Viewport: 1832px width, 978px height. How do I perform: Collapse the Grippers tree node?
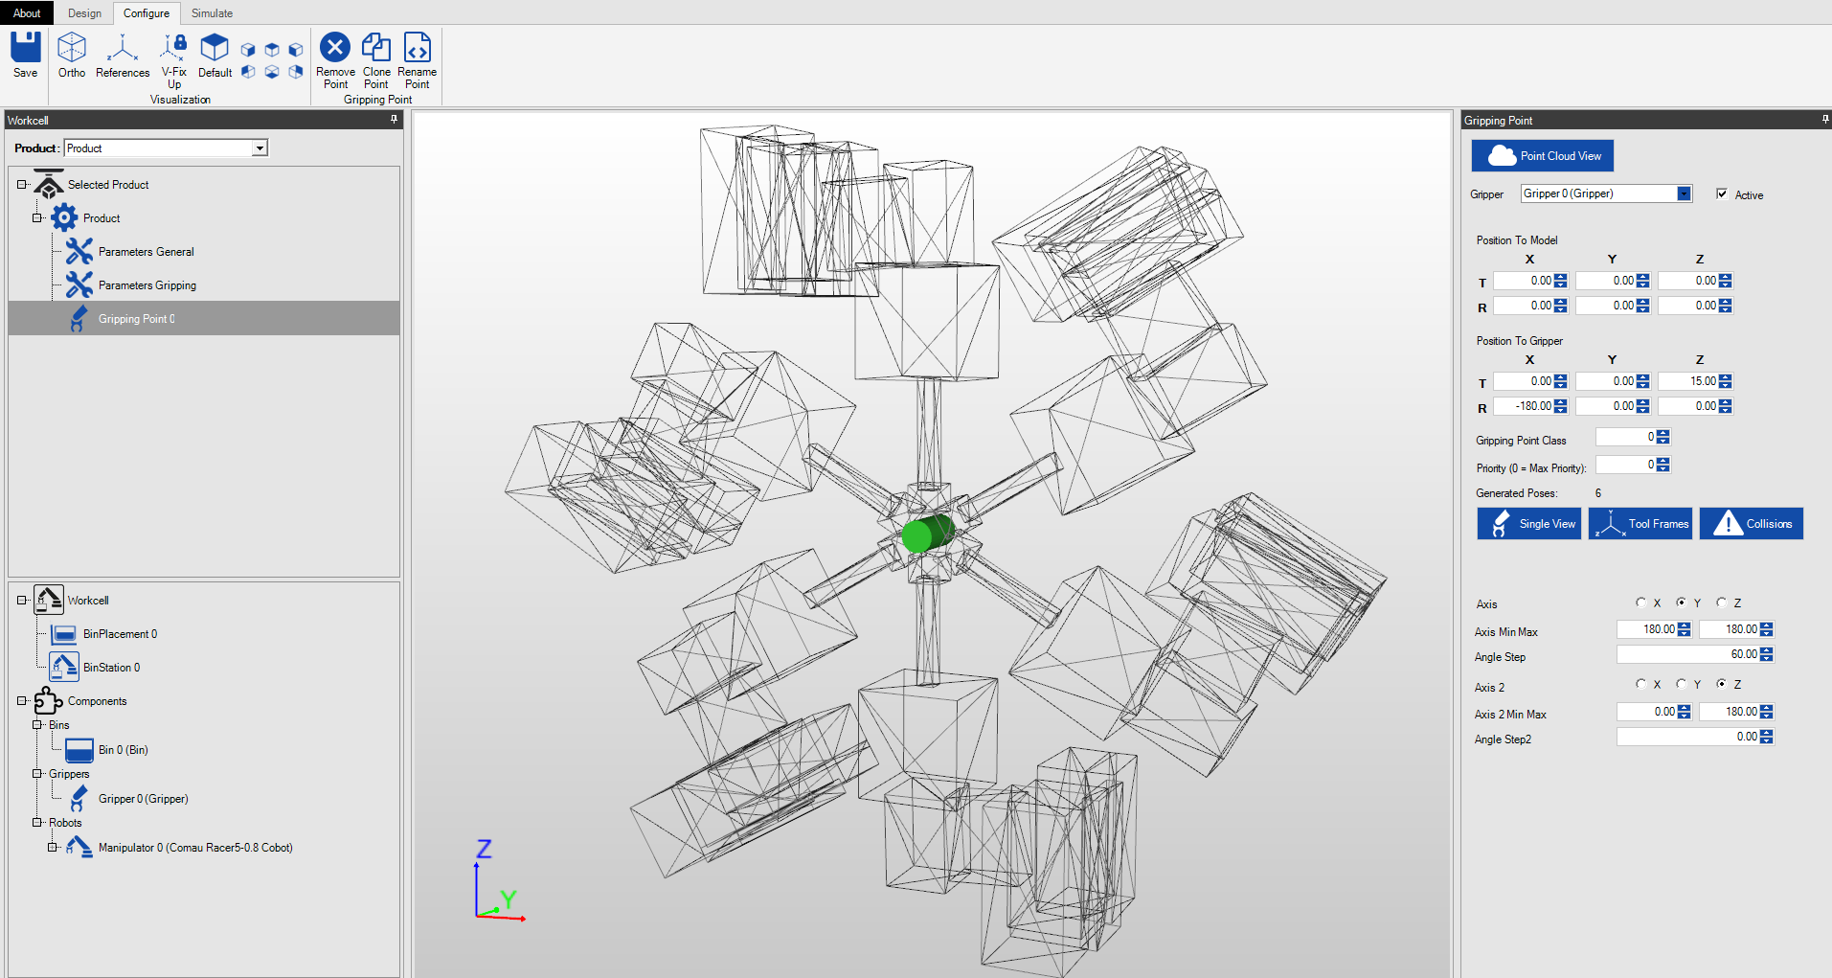click(37, 774)
